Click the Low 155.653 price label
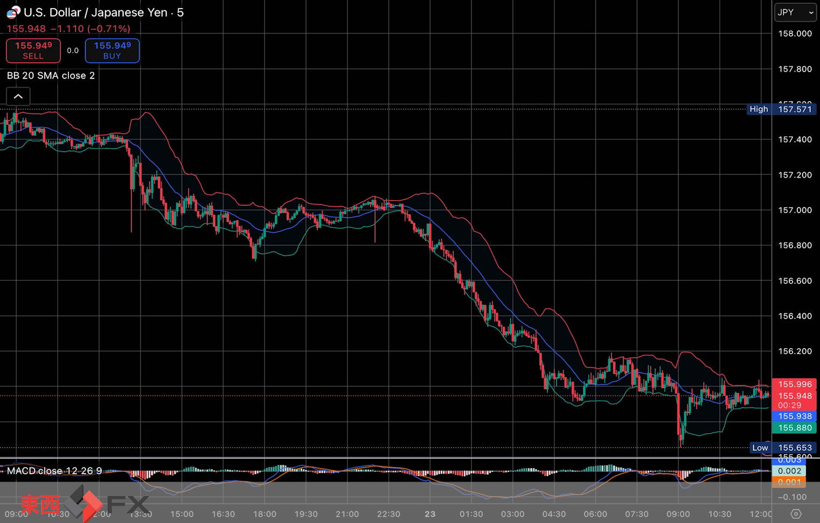 (783, 448)
